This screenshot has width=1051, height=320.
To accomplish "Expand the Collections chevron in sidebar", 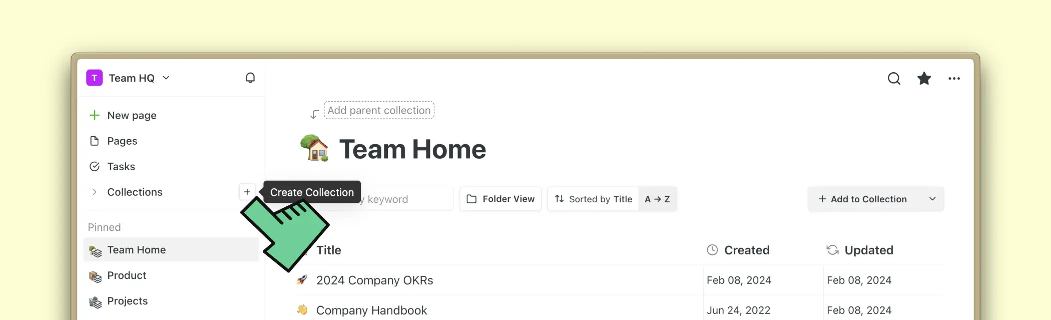I will coord(94,192).
